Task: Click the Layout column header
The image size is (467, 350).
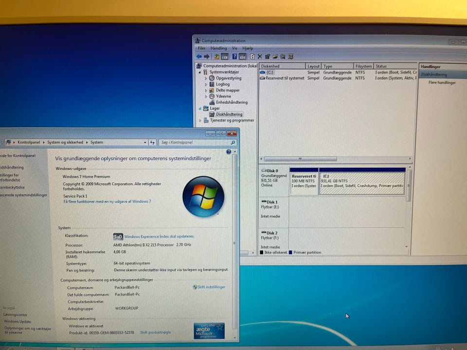Action: (313, 66)
